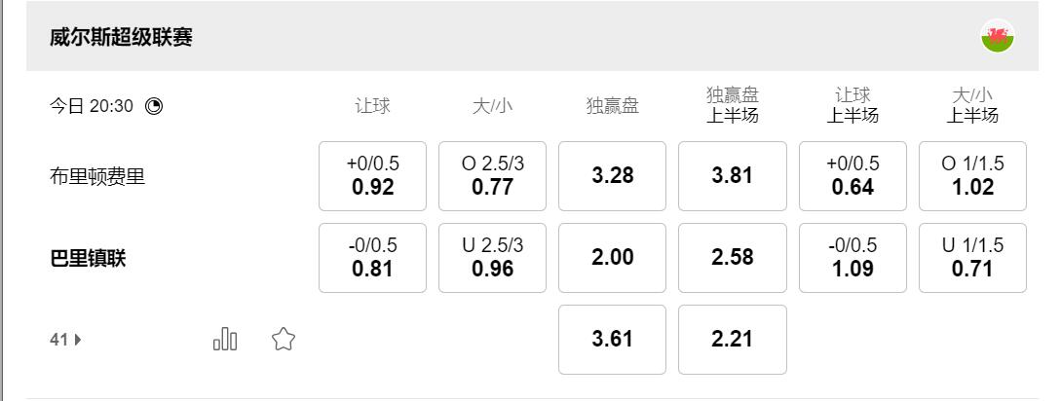
Task: Click the live clock icon beside 20:30
Action: [x=154, y=106]
